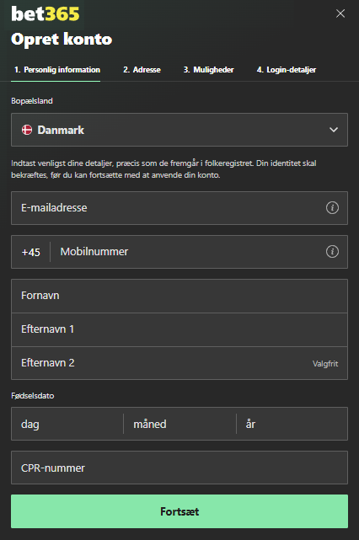Click the info icon in E-mailadresse field
The height and width of the screenshot is (540, 359).
[332, 208]
